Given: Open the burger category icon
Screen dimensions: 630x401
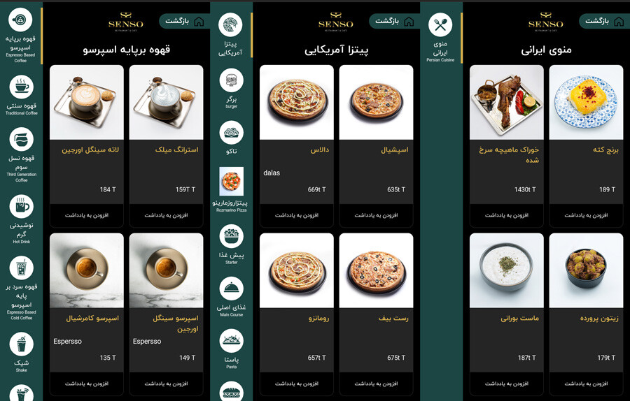Looking at the screenshot, I should point(232,80).
